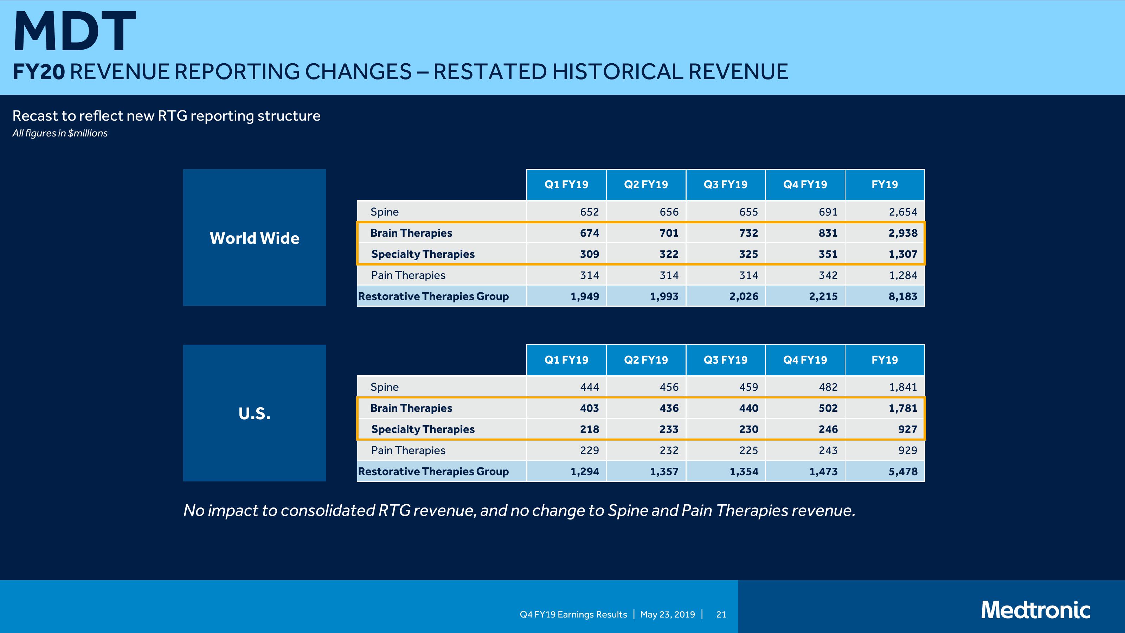
Task: Select Restorative Therapies Group label in U.S. table
Action: click(433, 471)
